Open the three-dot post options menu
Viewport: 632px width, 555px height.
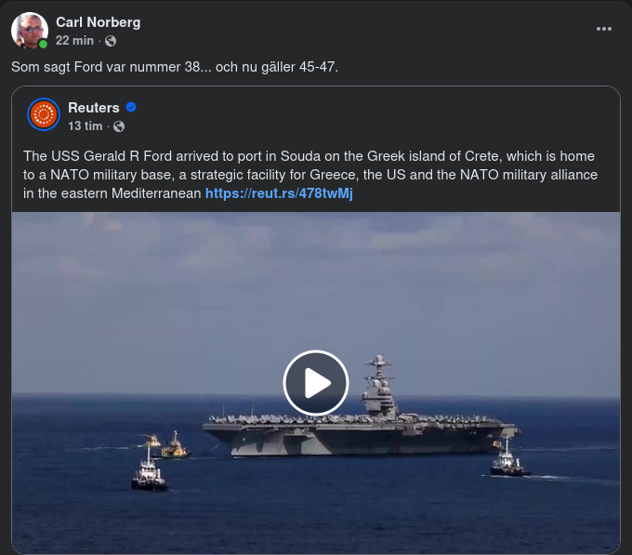tap(604, 29)
